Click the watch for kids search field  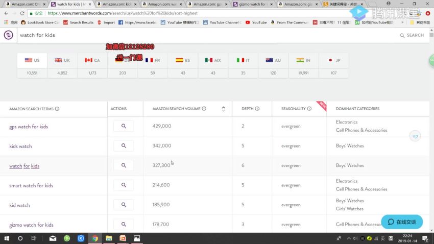204,35
